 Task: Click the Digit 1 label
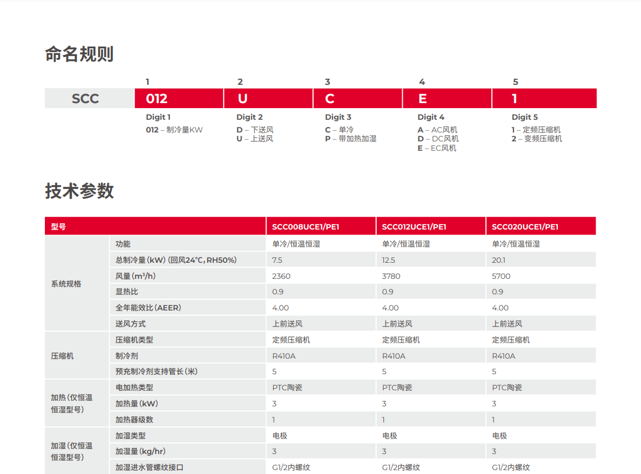pos(158,117)
